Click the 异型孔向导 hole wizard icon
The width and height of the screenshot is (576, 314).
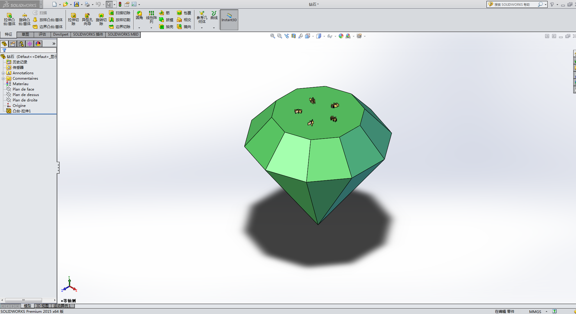click(87, 19)
